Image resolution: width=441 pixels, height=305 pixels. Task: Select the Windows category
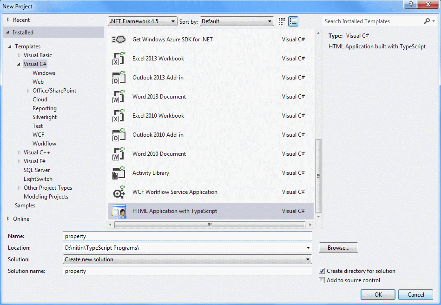click(44, 73)
